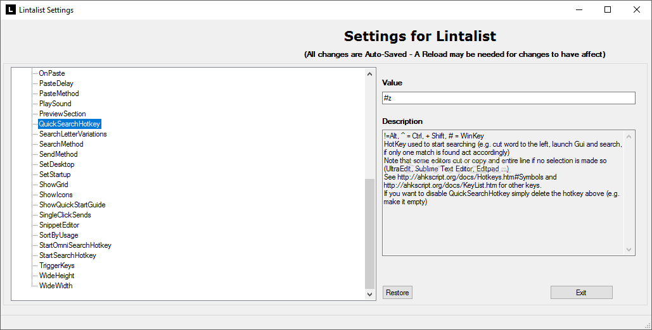Image resolution: width=652 pixels, height=330 pixels.
Task: Pick the TriggerKeys setting
Action: tap(57, 266)
